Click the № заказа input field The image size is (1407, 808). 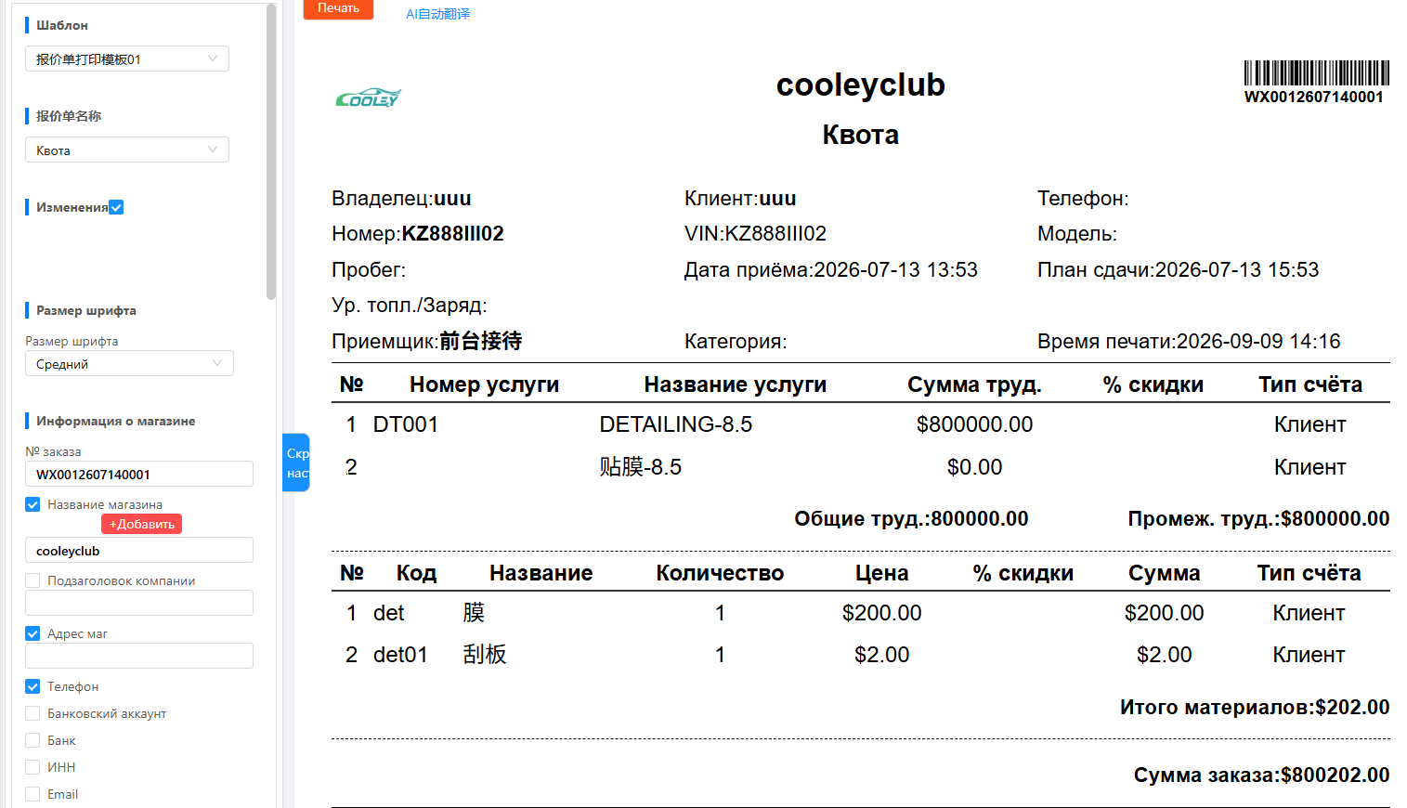[x=139, y=474]
